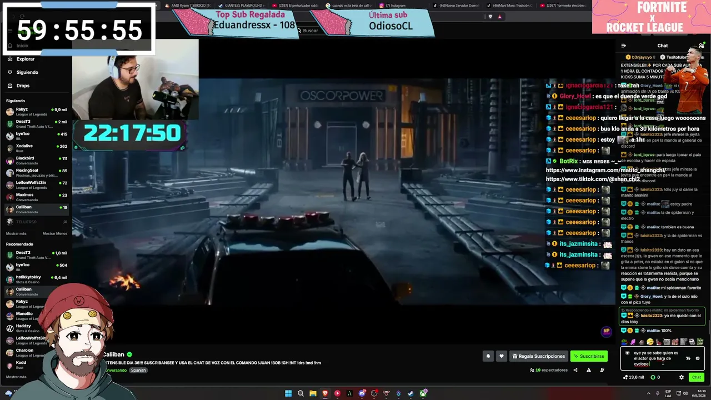
Task: Open chat settings gear
Action: [x=682, y=377]
